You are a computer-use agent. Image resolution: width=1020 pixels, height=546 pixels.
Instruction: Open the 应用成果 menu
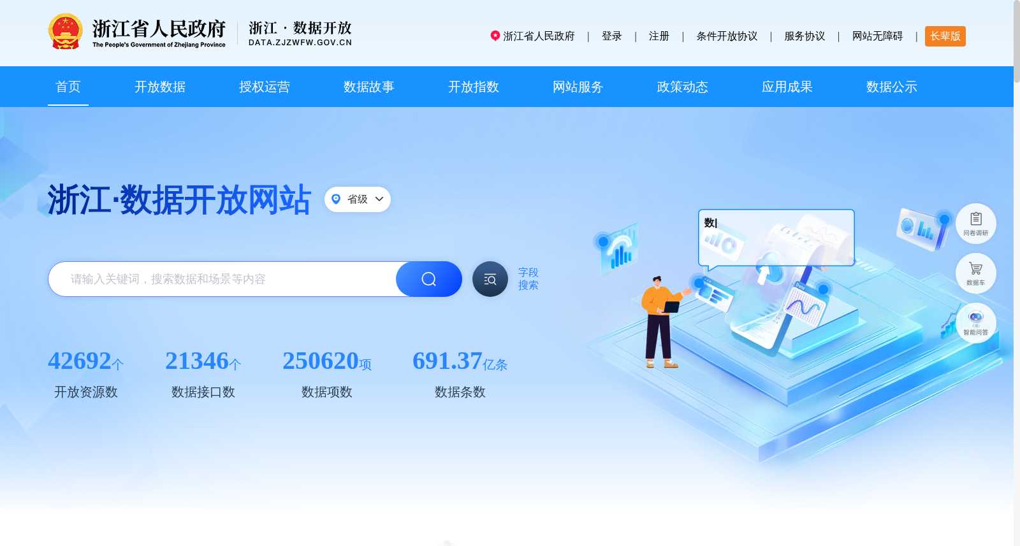click(787, 87)
